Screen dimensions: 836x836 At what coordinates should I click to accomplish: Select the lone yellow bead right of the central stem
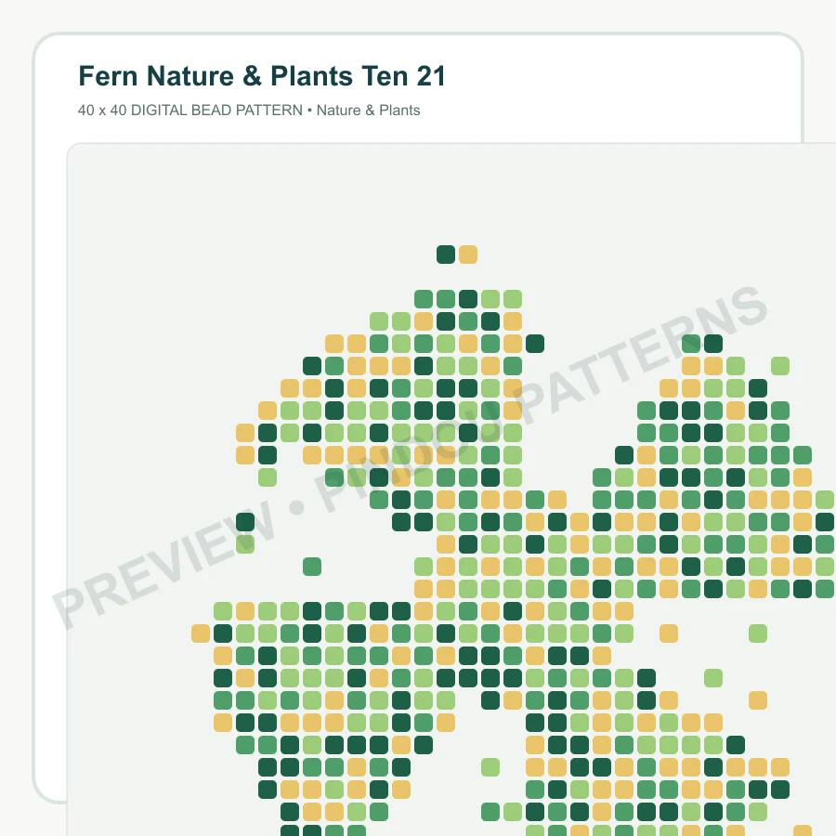click(x=669, y=634)
